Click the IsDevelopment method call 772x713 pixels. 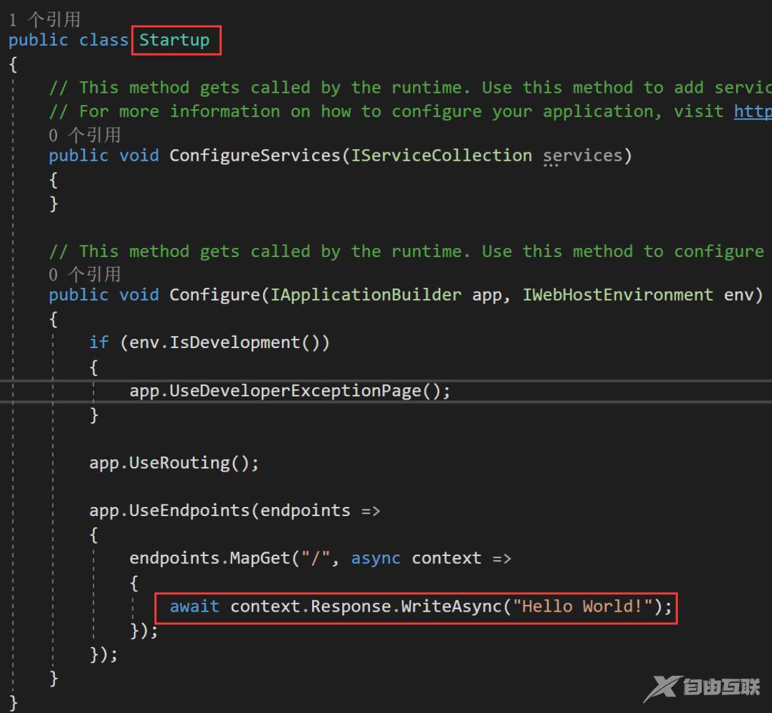pyautogui.click(x=235, y=342)
